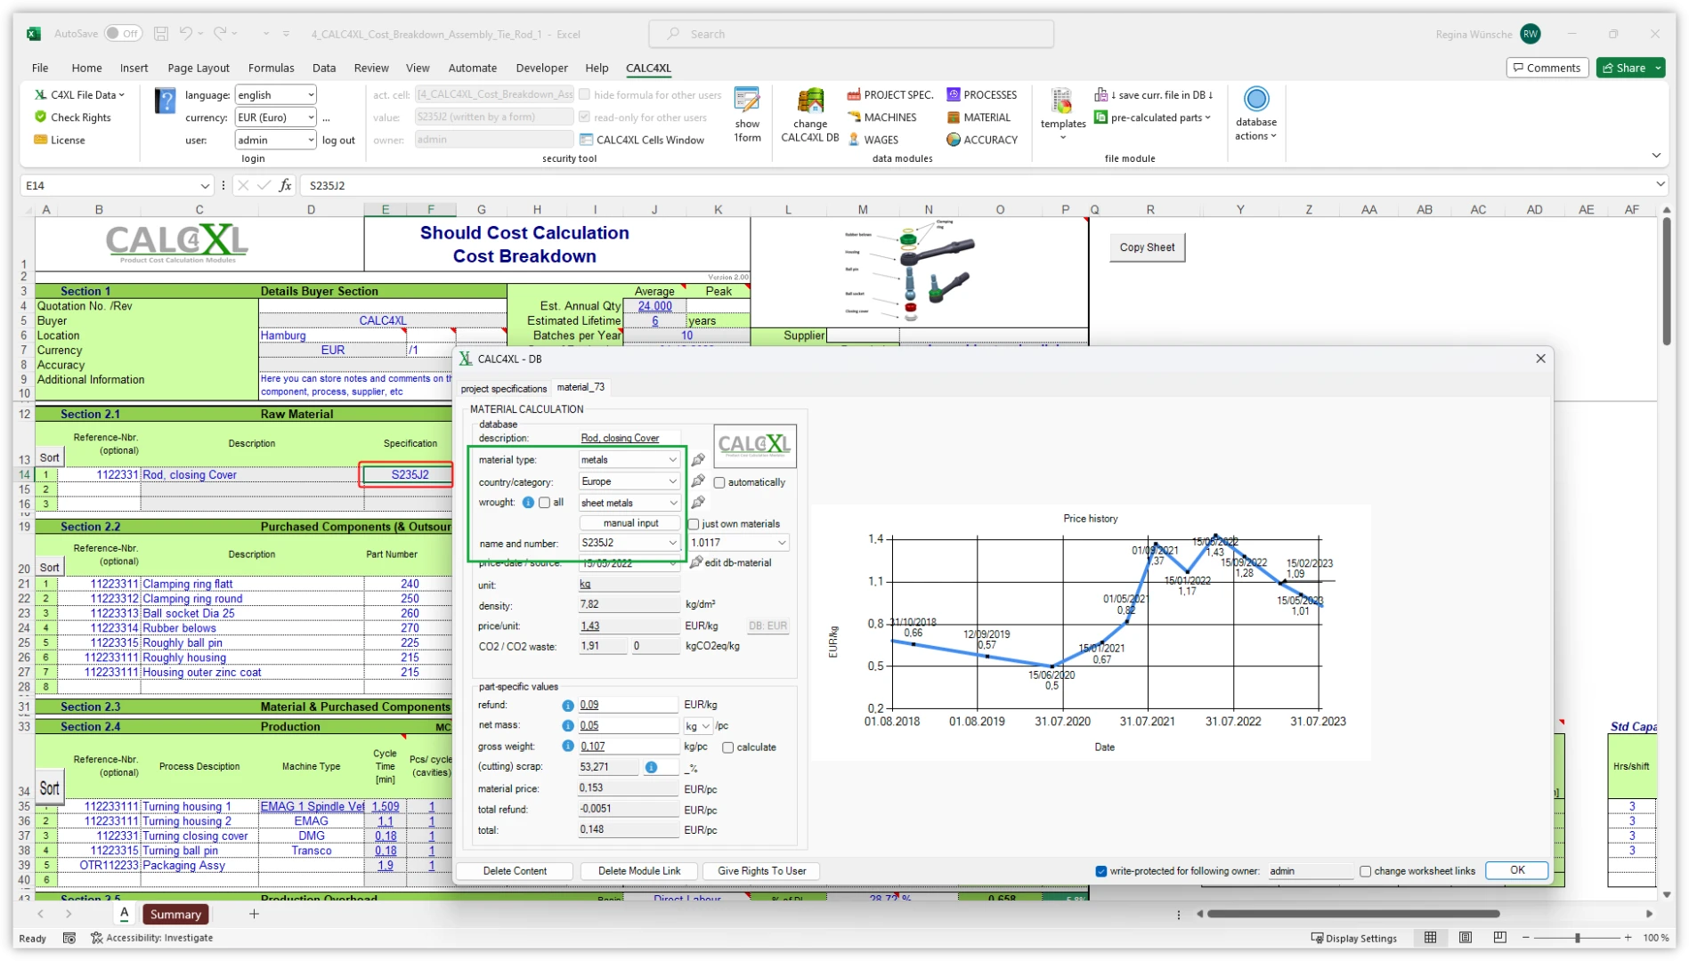The image size is (1689, 961).
Task: Open database actions
Action: (x=1255, y=114)
